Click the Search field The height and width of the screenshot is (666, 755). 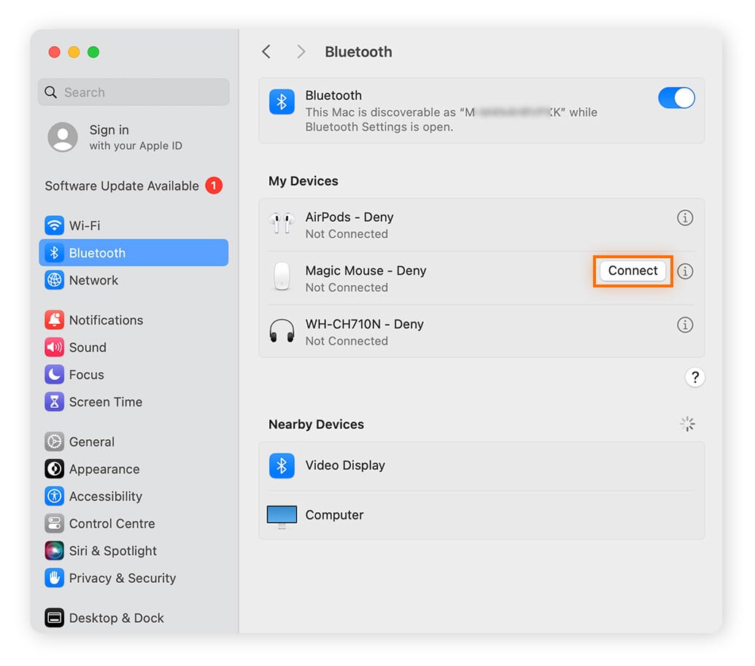(133, 93)
